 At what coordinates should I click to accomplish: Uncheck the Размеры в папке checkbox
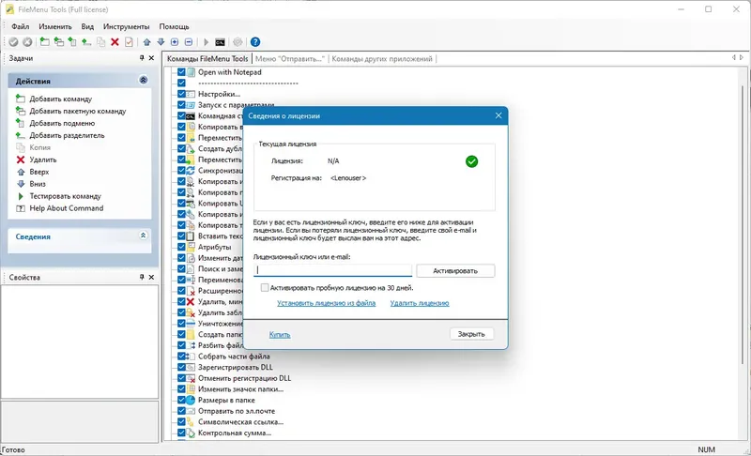click(181, 400)
